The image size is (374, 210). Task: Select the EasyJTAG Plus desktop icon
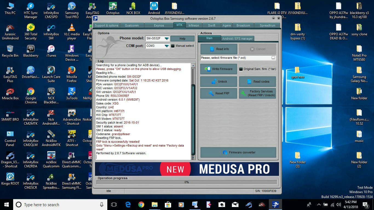pos(10,75)
